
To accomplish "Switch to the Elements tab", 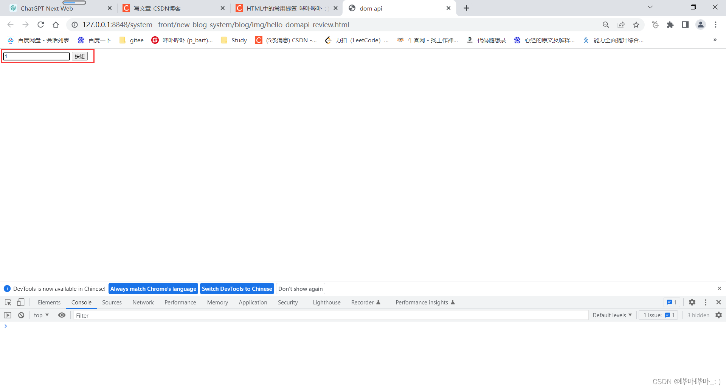I will point(49,302).
